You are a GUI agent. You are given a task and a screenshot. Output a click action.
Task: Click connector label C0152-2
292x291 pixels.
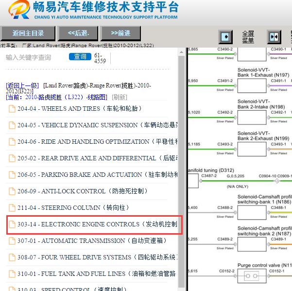point(226,271)
